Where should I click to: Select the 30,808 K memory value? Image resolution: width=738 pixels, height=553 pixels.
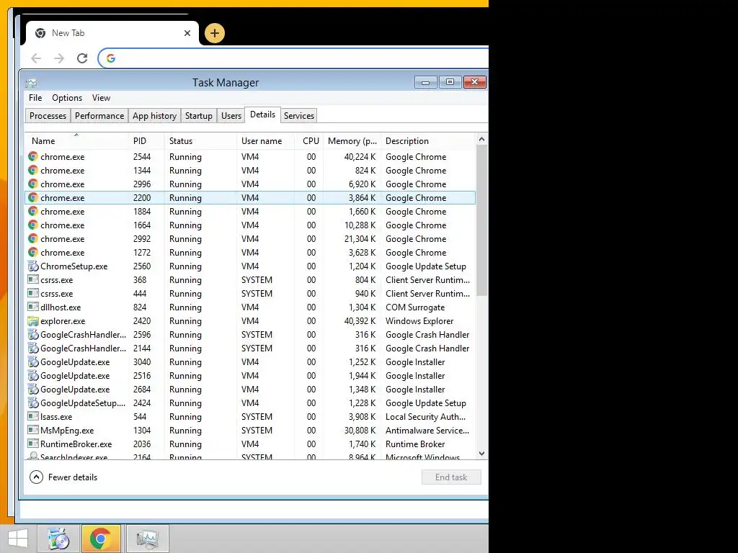[360, 431]
